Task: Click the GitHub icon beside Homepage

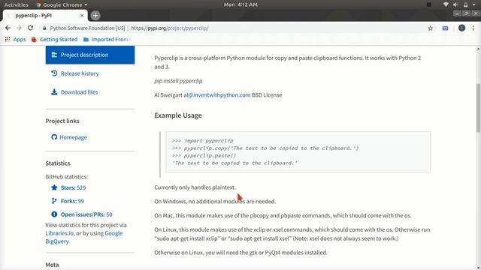Action: click(x=54, y=136)
